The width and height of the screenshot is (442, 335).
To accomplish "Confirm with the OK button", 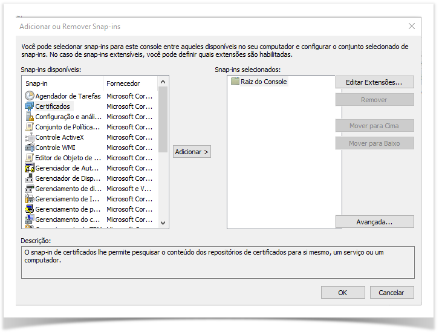I will click(x=342, y=293).
